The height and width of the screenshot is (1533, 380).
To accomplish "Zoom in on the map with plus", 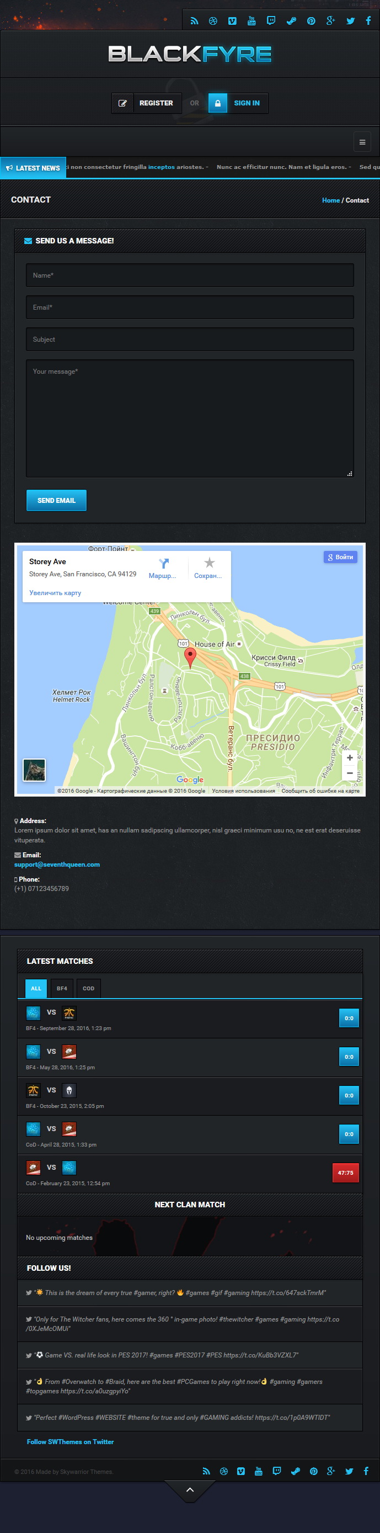I will [350, 757].
